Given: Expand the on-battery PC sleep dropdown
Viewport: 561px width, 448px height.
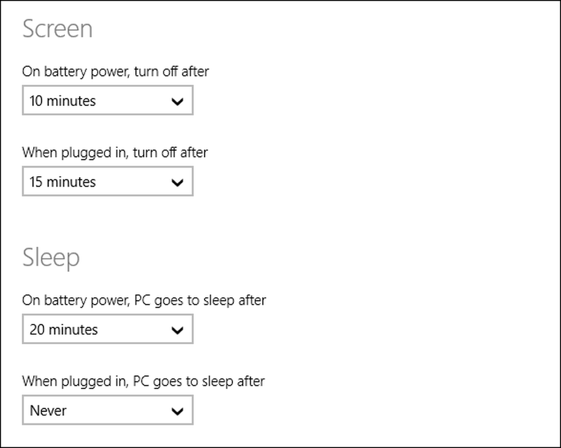Looking at the screenshot, I should point(108,329).
